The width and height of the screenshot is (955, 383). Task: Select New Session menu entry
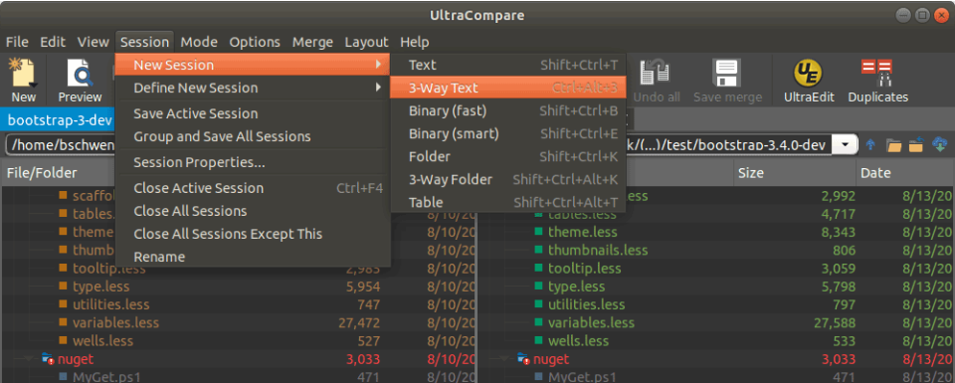(x=253, y=65)
